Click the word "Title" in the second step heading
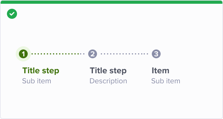The image size is (223, 119). (98, 70)
